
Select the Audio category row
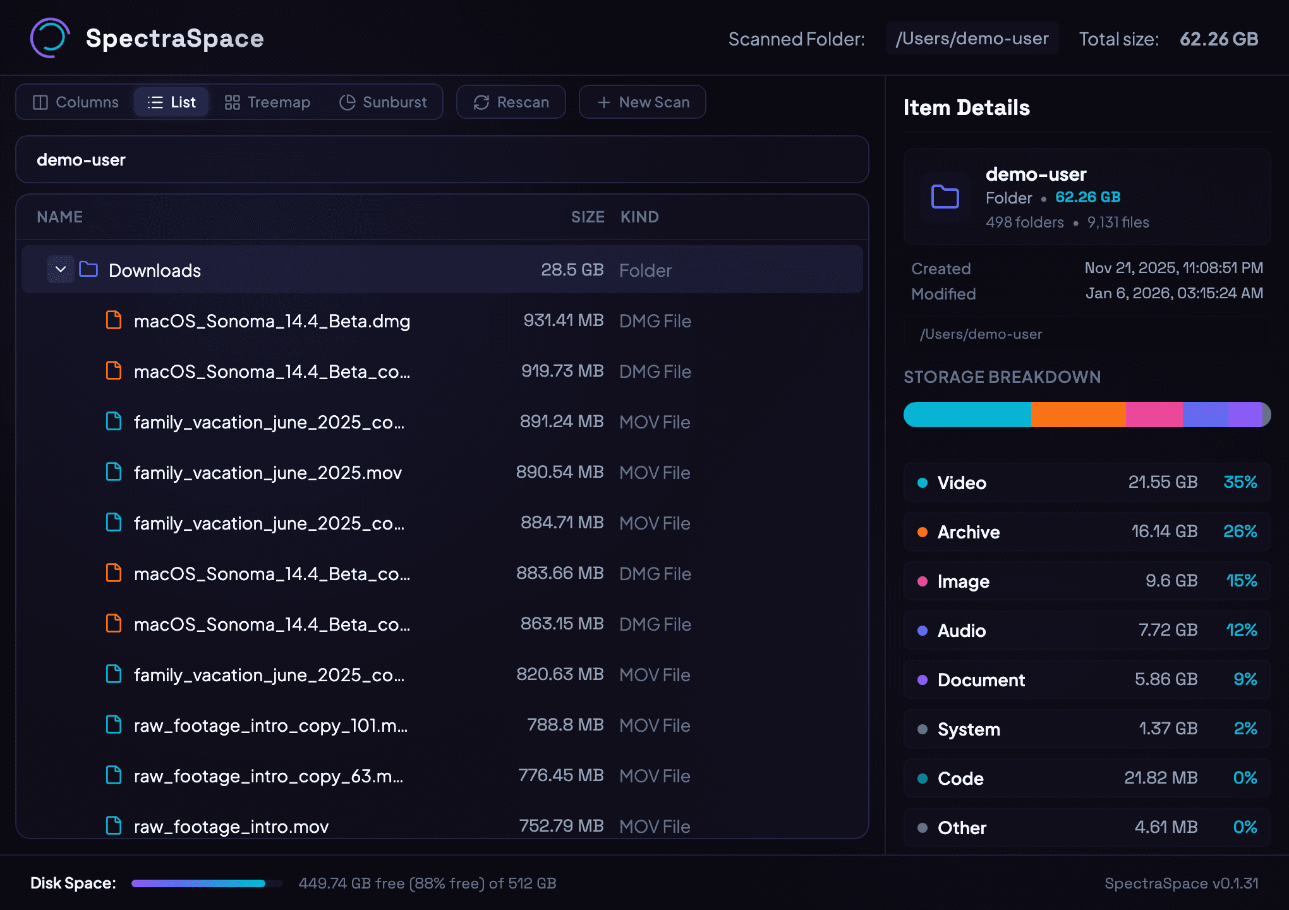[1087, 630]
